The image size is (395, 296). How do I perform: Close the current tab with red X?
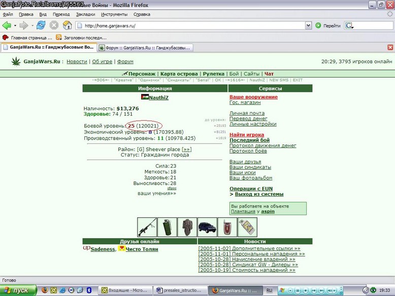pyautogui.click(x=390, y=47)
